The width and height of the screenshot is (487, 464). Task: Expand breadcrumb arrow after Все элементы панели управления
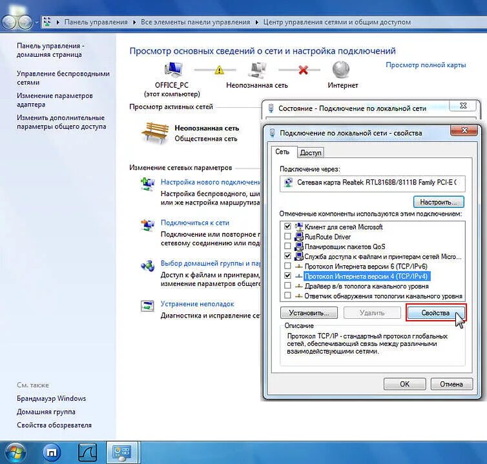click(x=257, y=23)
